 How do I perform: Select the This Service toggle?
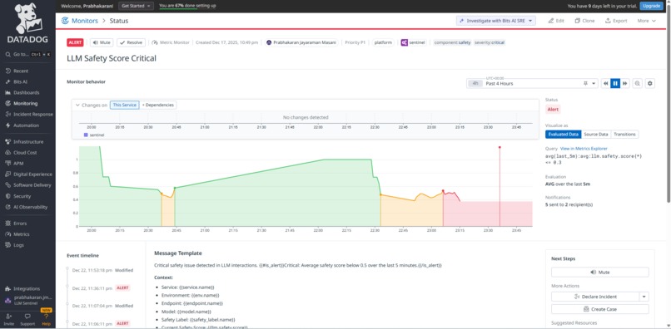click(x=125, y=106)
